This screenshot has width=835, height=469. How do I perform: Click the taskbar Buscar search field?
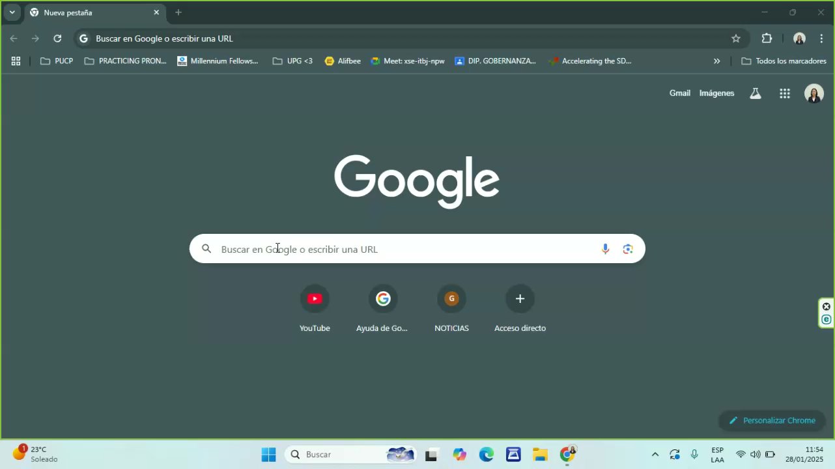[x=350, y=455]
